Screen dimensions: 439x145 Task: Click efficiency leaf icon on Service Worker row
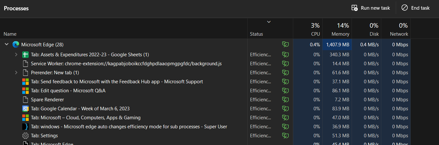285,64
